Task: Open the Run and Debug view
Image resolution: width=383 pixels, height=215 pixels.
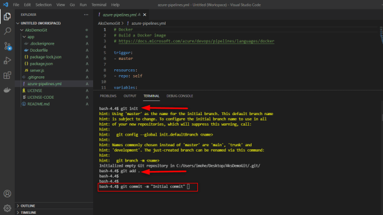Action: click(x=7, y=61)
